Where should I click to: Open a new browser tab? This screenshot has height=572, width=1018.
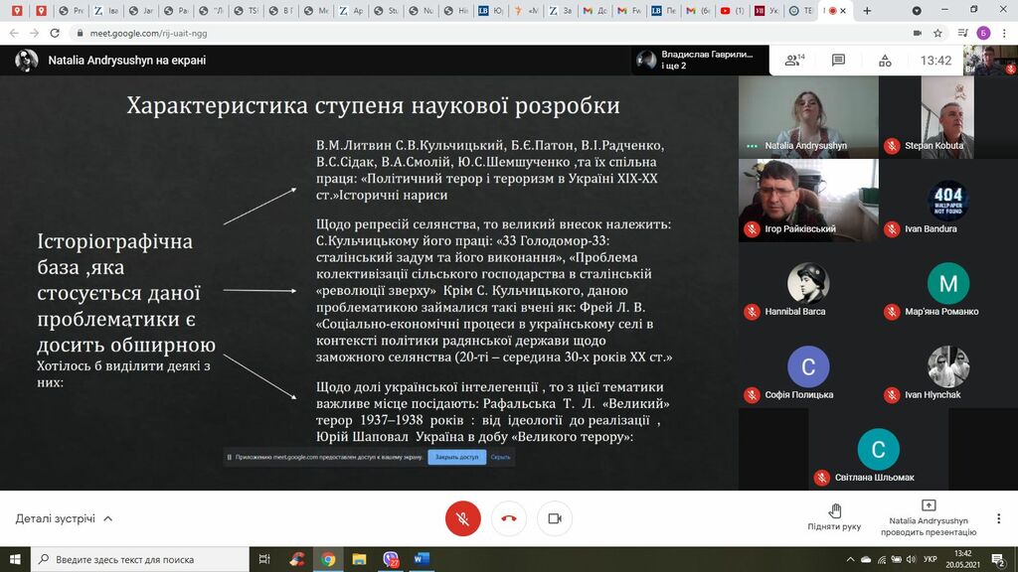click(x=867, y=11)
